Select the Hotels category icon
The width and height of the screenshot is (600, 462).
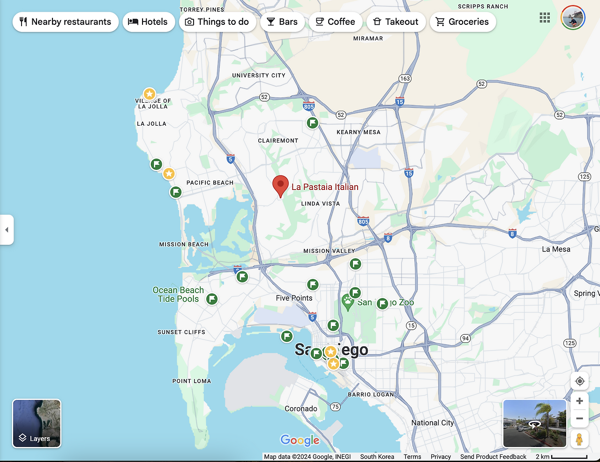(x=133, y=22)
